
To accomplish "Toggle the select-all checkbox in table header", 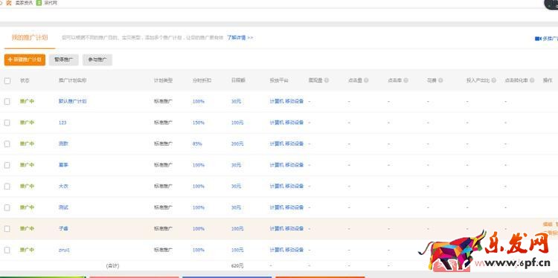I will tap(7, 81).
